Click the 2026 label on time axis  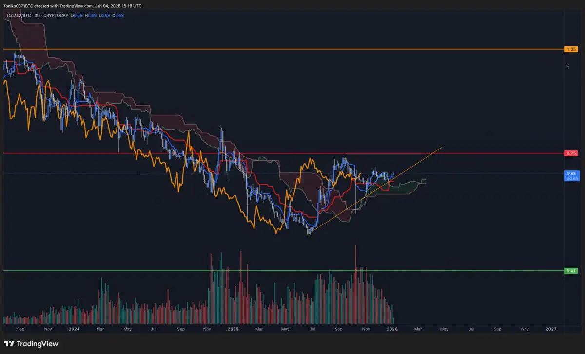tap(392, 329)
